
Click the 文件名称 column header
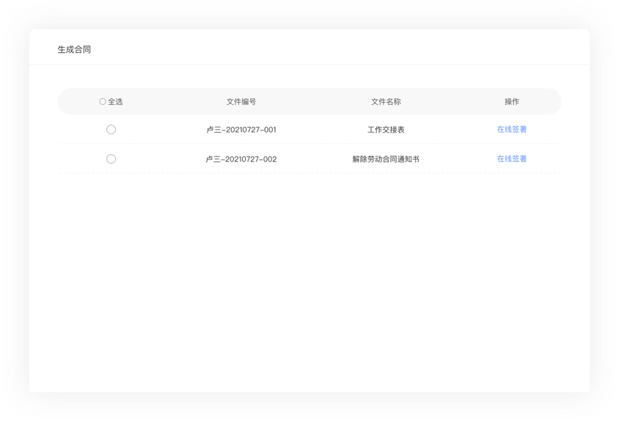pos(386,101)
